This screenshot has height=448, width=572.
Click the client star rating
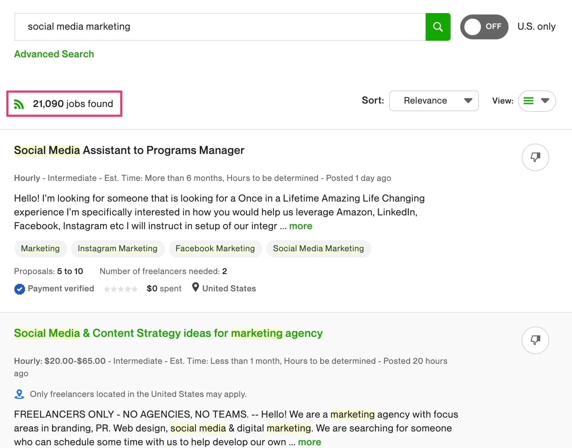click(x=121, y=289)
